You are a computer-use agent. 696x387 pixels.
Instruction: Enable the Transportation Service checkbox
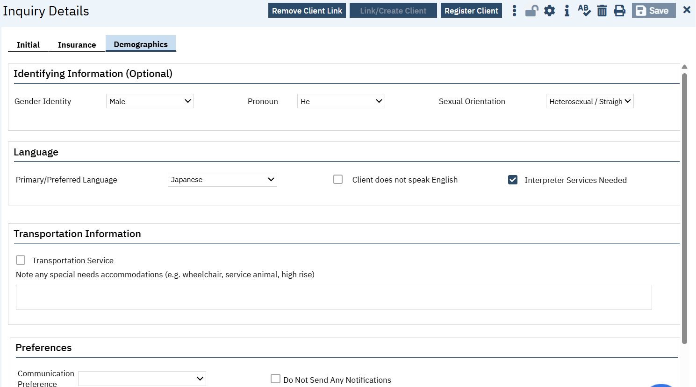click(21, 260)
